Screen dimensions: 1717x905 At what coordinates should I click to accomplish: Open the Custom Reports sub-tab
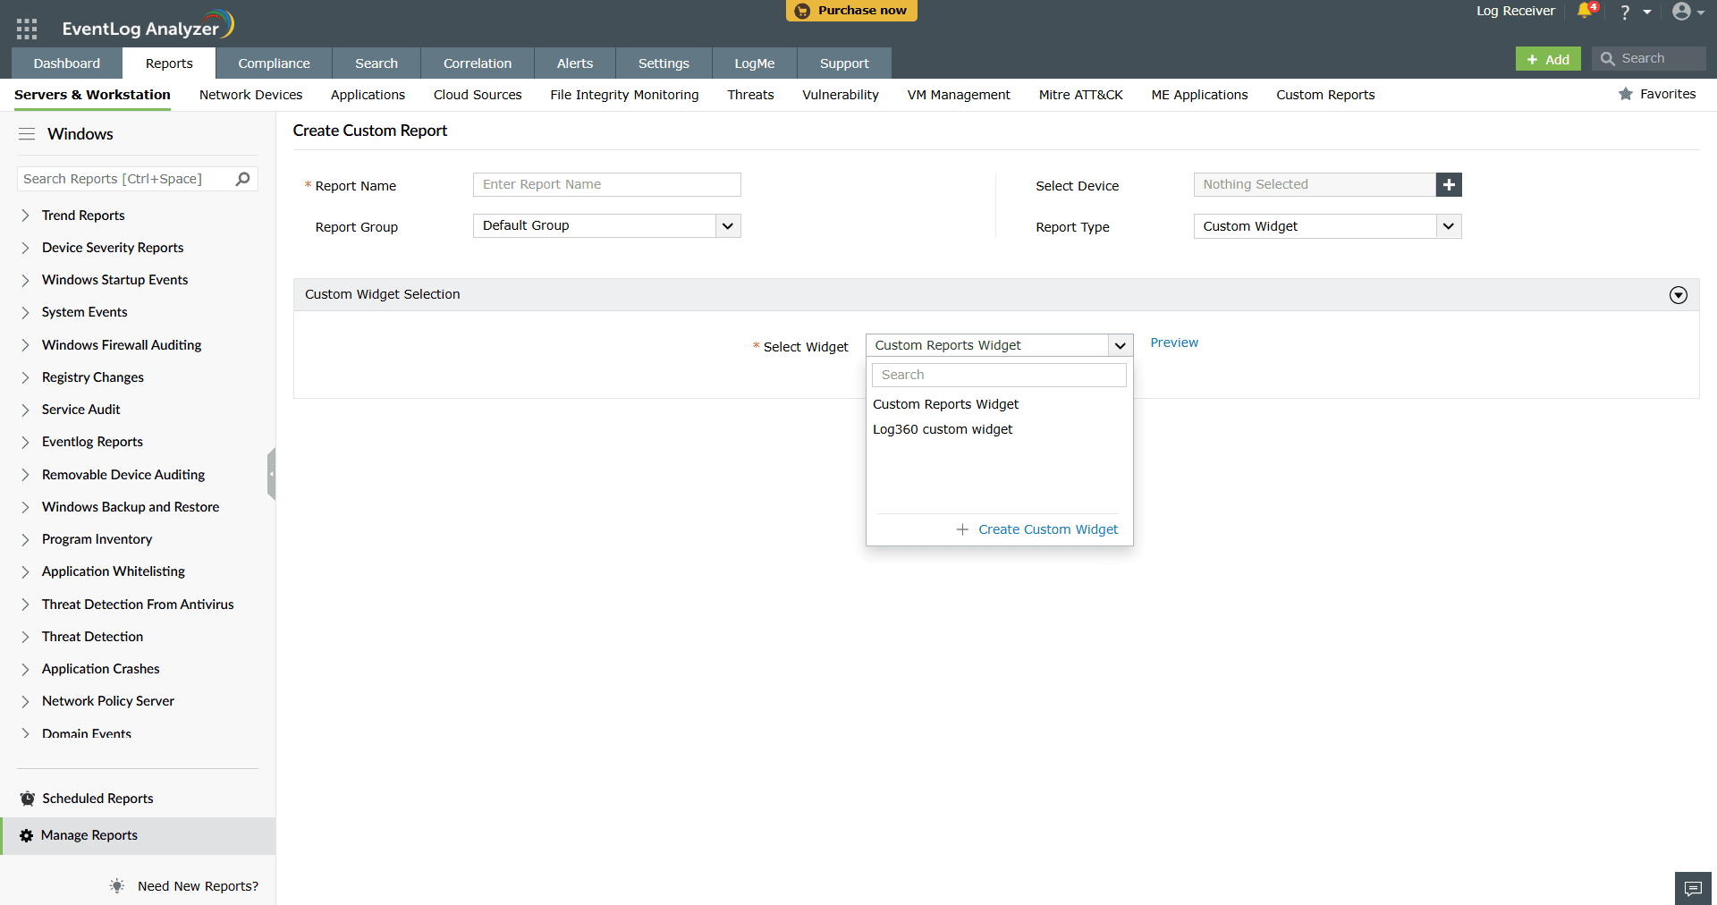click(x=1325, y=95)
